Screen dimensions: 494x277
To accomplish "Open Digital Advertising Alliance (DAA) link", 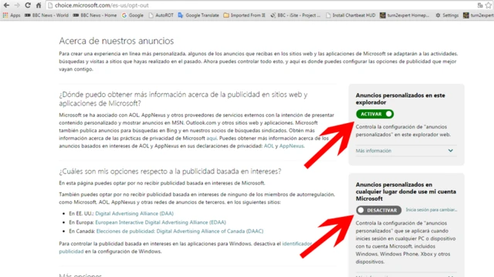I will pos(134,214).
